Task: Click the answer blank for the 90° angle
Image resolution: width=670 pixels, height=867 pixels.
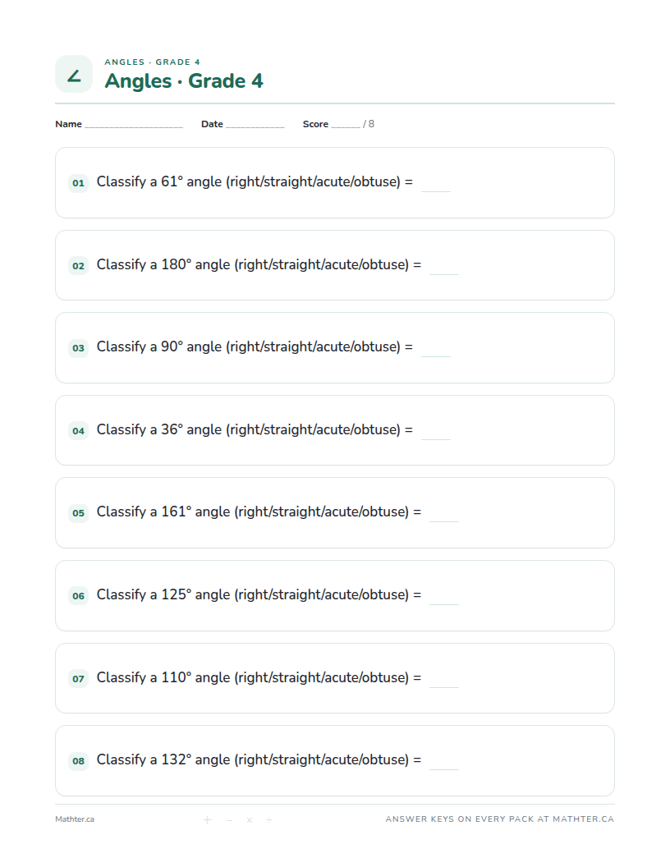Action: pos(436,356)
